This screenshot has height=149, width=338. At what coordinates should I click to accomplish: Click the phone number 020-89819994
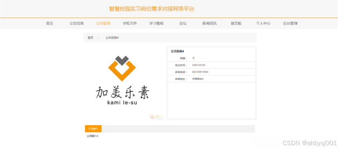200,72
